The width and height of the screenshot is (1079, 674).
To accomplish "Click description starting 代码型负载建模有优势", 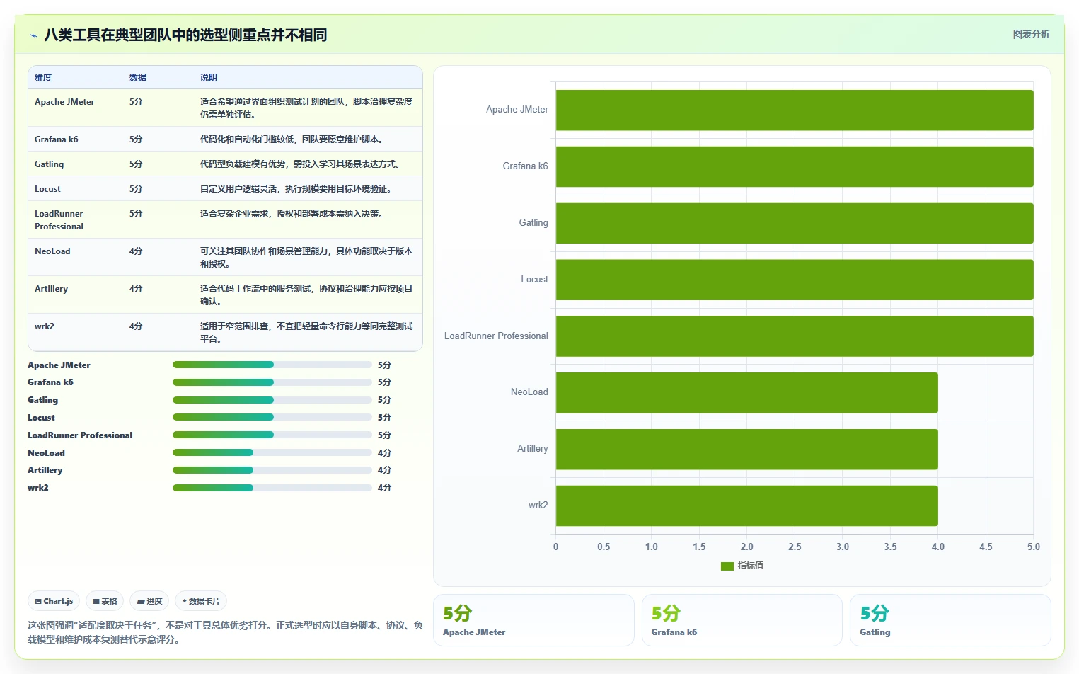I will point(302,164).
